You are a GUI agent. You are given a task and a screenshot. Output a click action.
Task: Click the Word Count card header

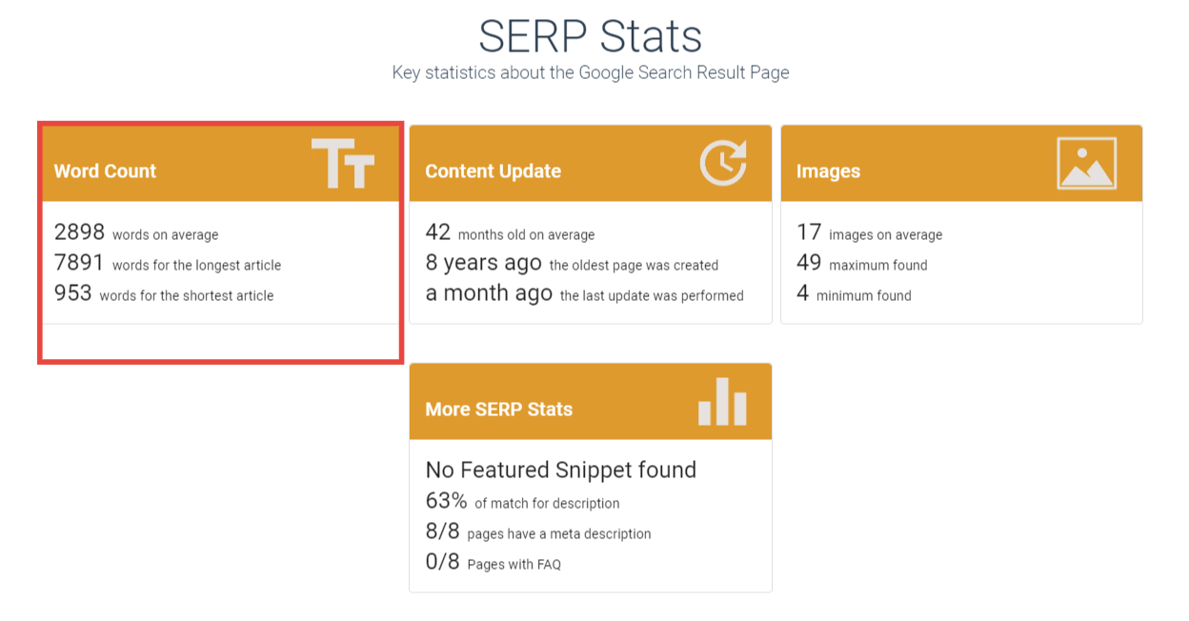coord(105,171)
